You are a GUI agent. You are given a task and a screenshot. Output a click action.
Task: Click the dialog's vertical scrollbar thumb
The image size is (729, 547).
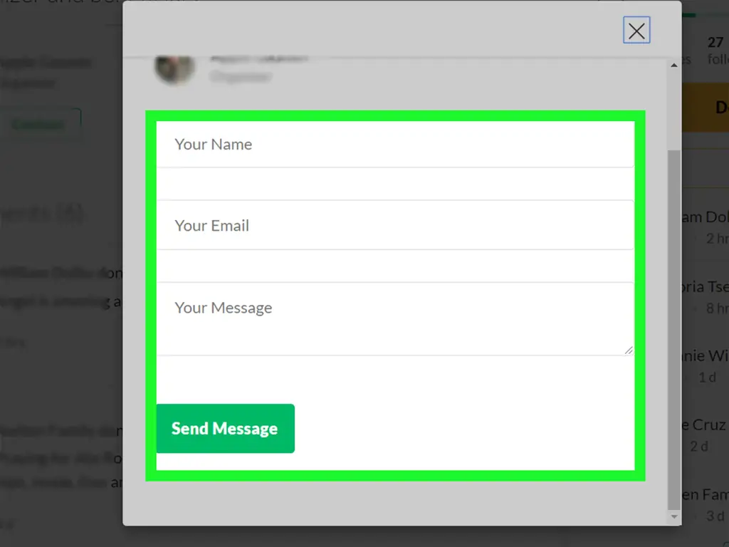click(673, 328)
